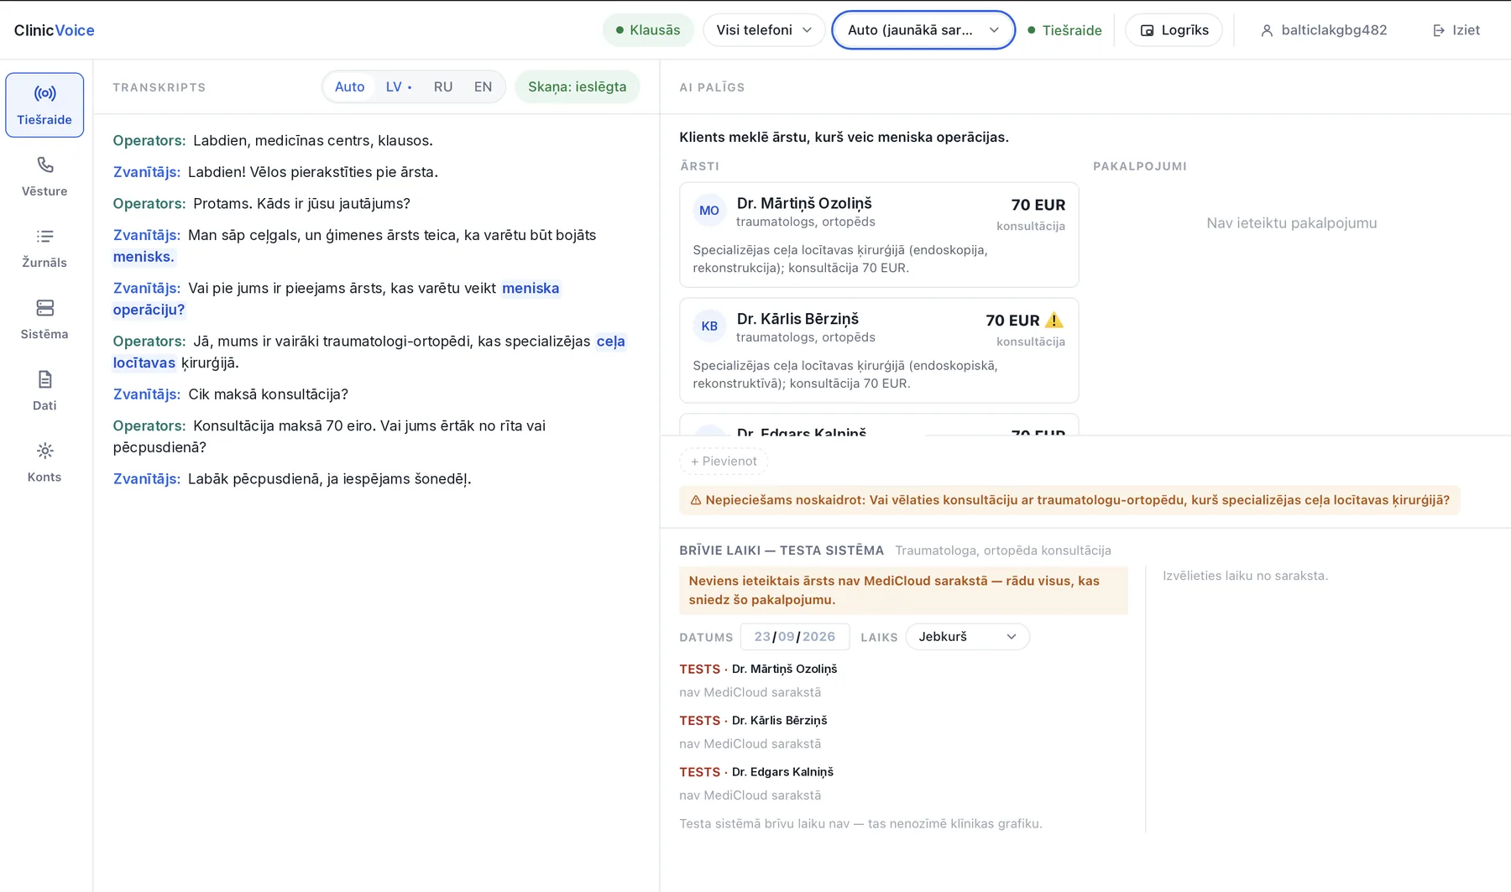Image resolution: width=1511 pixels, height=892 pixels.
Task: Select the Dr. Kārlis Bērziņš doctor card
Action: pyautogui.click(x=879, y=351)
